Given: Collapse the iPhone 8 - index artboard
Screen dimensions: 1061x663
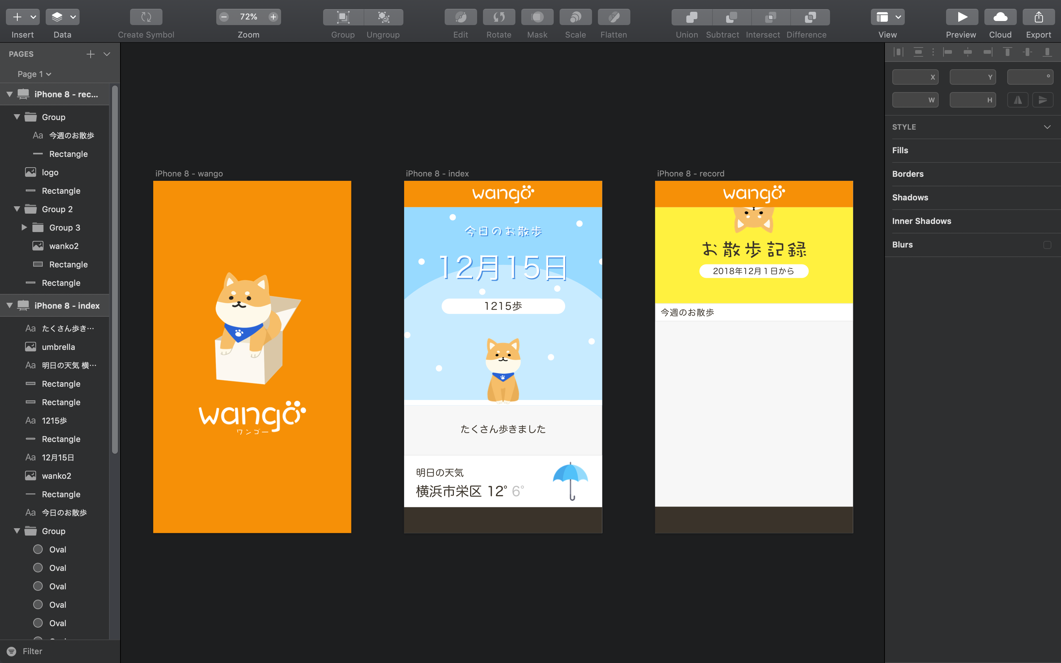Looking at the screenshot, I should point(9,305).
